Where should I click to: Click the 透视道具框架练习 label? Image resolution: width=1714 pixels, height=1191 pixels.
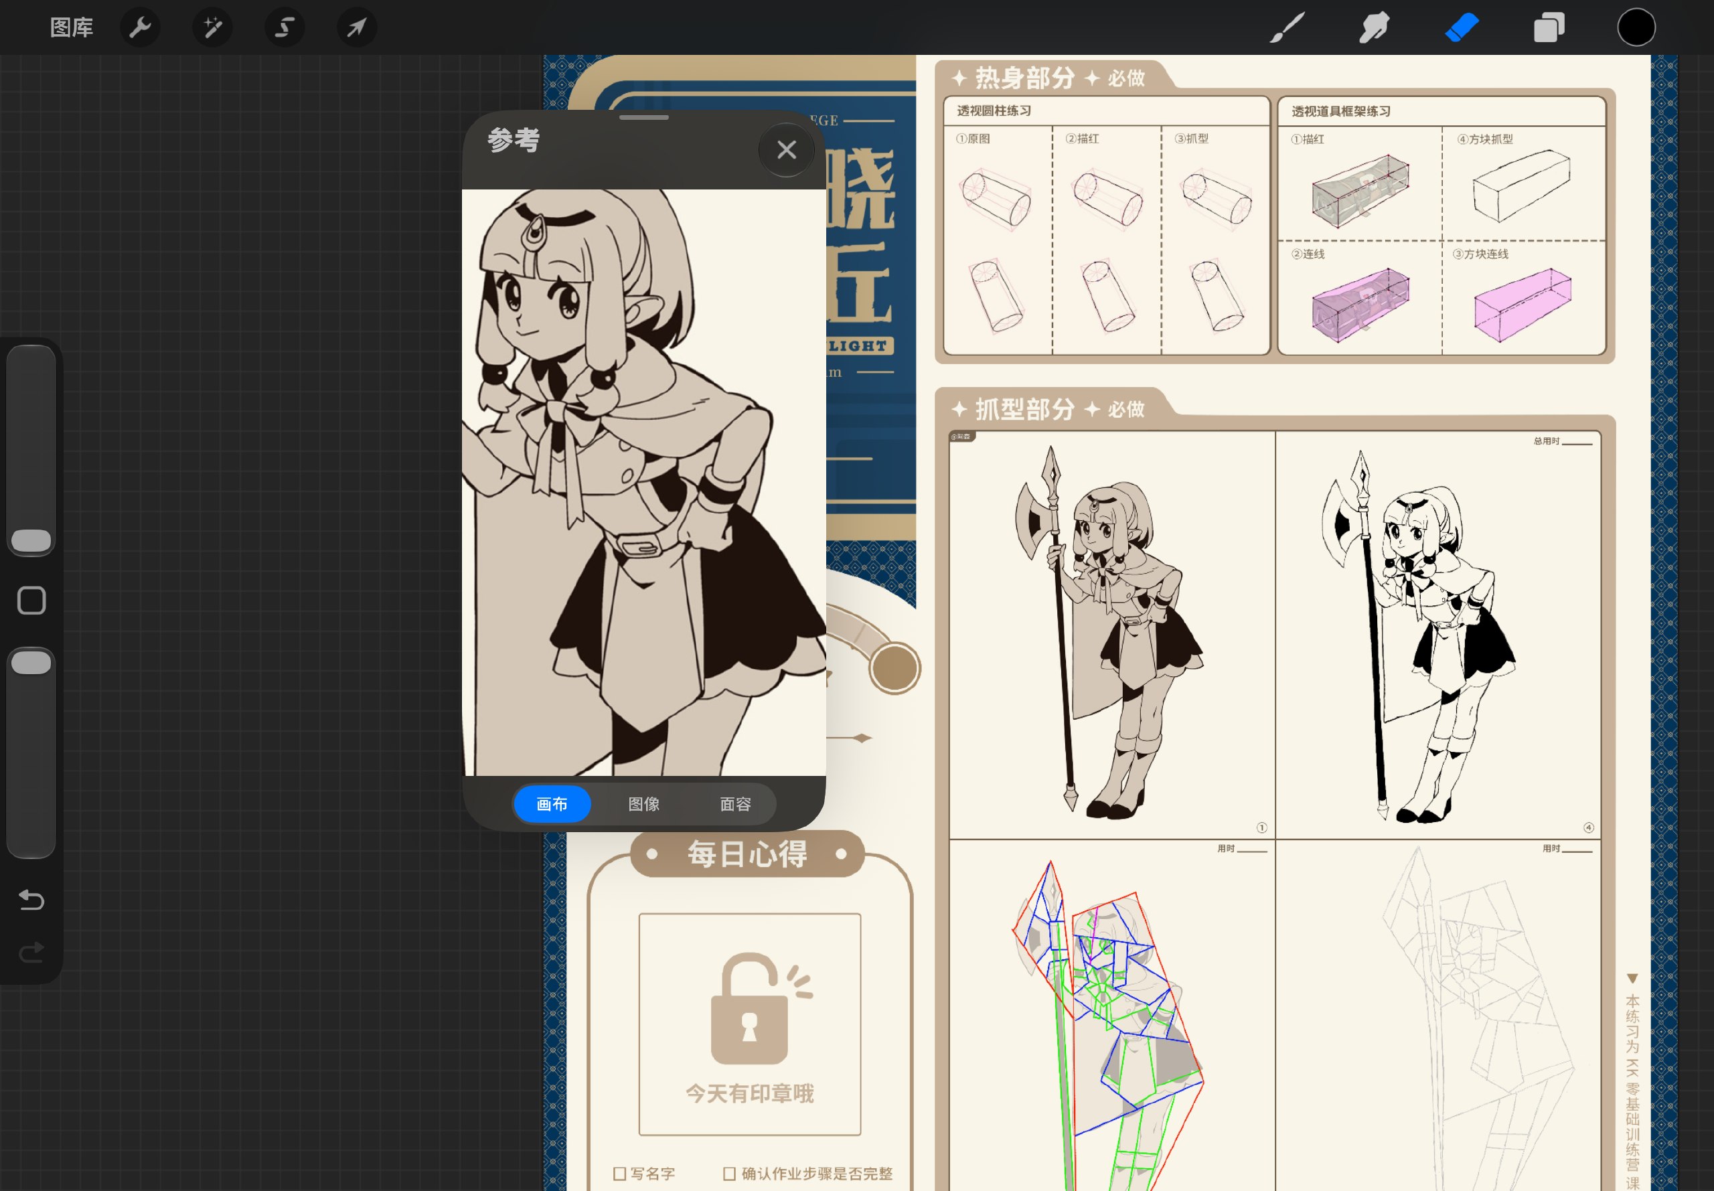[x=1341, y=112]
